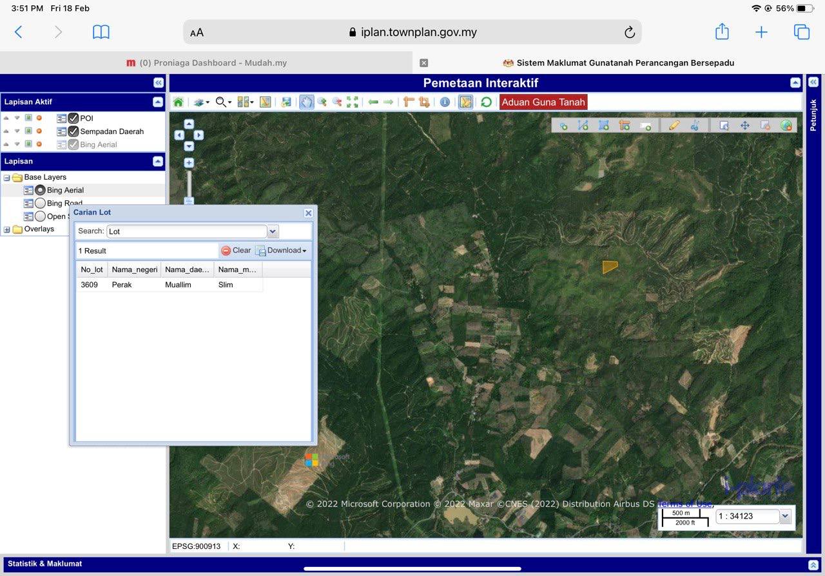This screenshot has height=576, width=825.
Task: Select lot 3609 result row
Action: [x=169, y=285]
